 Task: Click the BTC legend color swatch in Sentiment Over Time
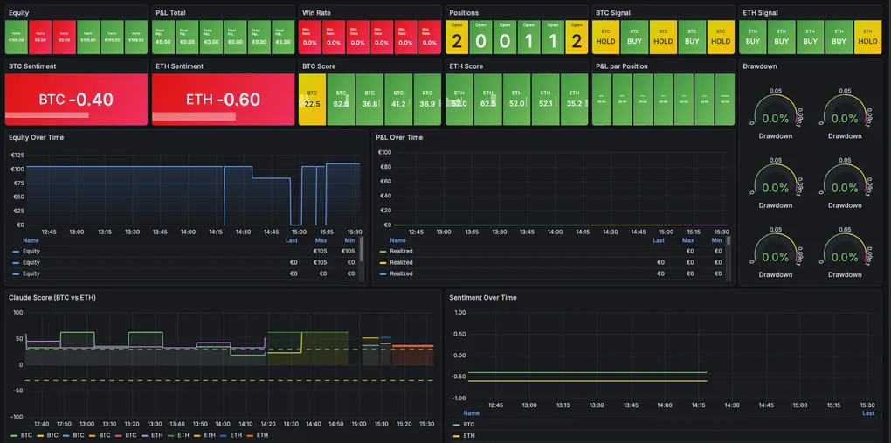point(456,424)
